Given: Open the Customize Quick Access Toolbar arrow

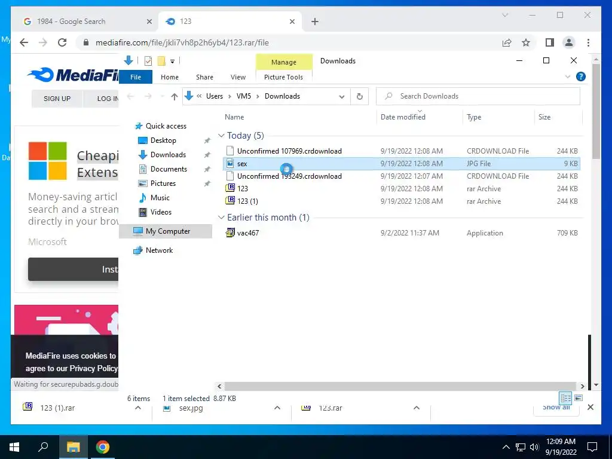Looking at the screenshot, I should [x=172, y=62].
